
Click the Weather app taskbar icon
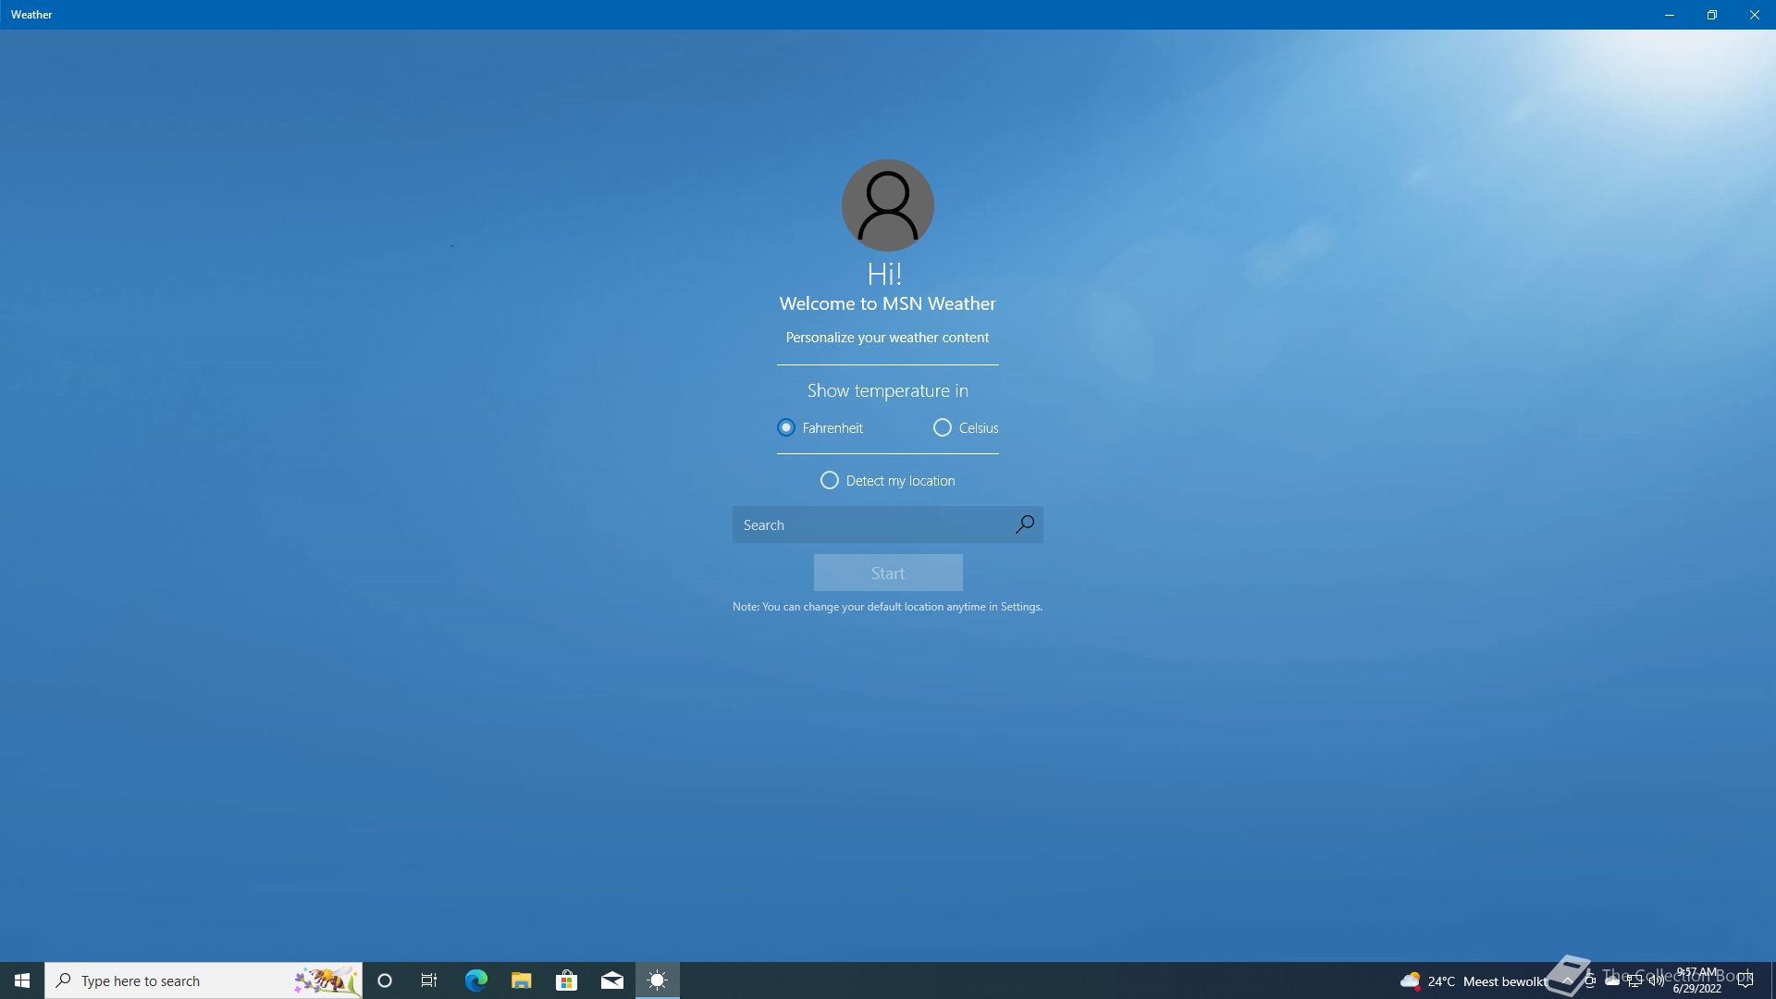[x=657, y=980]
